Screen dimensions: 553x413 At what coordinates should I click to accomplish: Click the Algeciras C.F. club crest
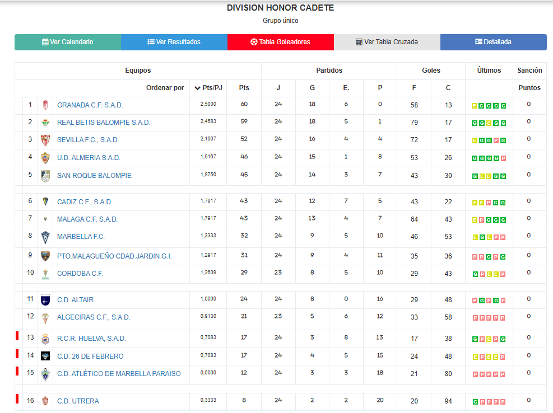point(45,318)
